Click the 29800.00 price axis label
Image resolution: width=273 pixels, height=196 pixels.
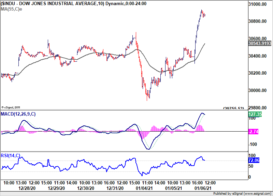[x=258, y=108]
